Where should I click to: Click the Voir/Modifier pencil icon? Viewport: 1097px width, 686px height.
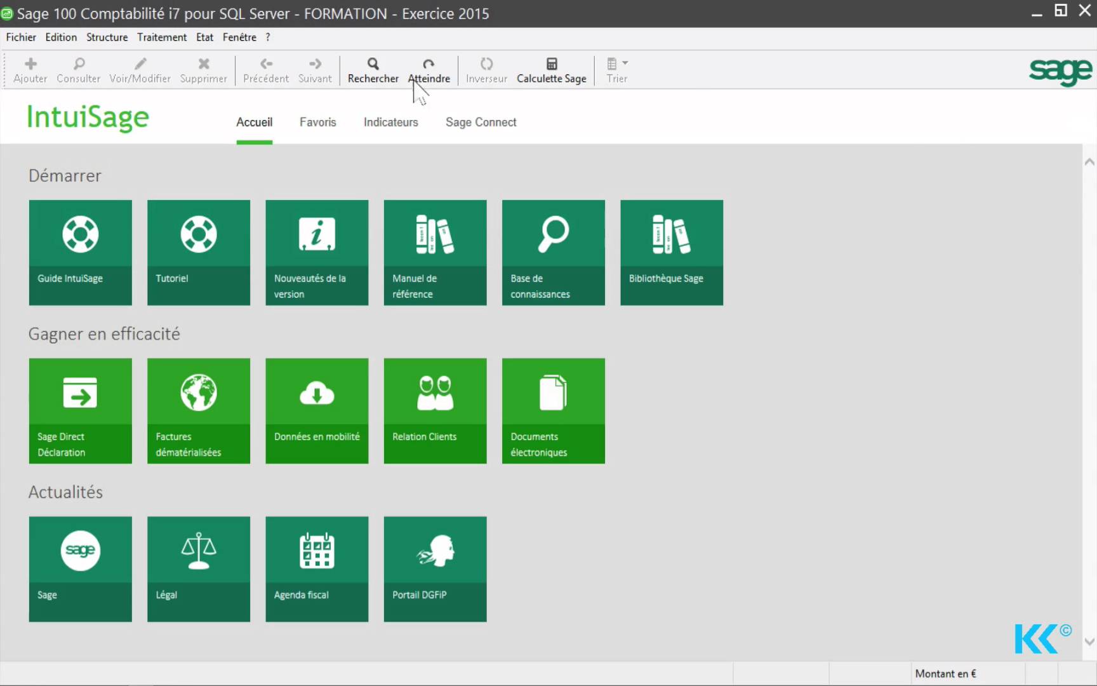(x=140, y=64)
